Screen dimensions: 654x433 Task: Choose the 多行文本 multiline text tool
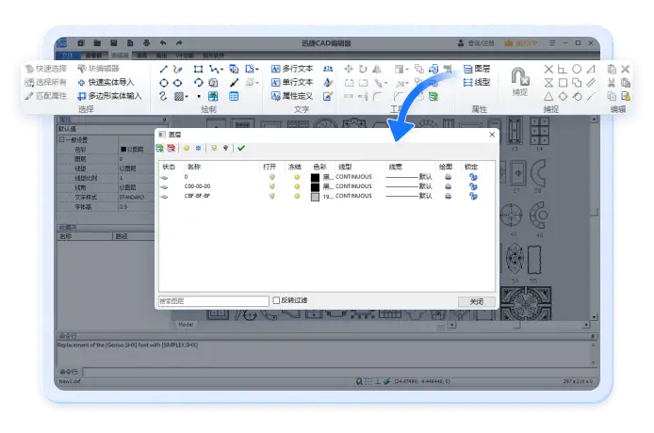[292, 69]
